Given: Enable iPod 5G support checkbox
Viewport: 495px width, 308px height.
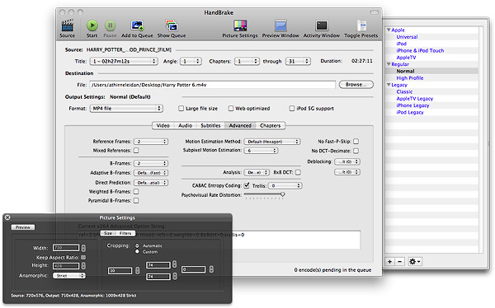Looking at the screenshot, I should point(292,109).
